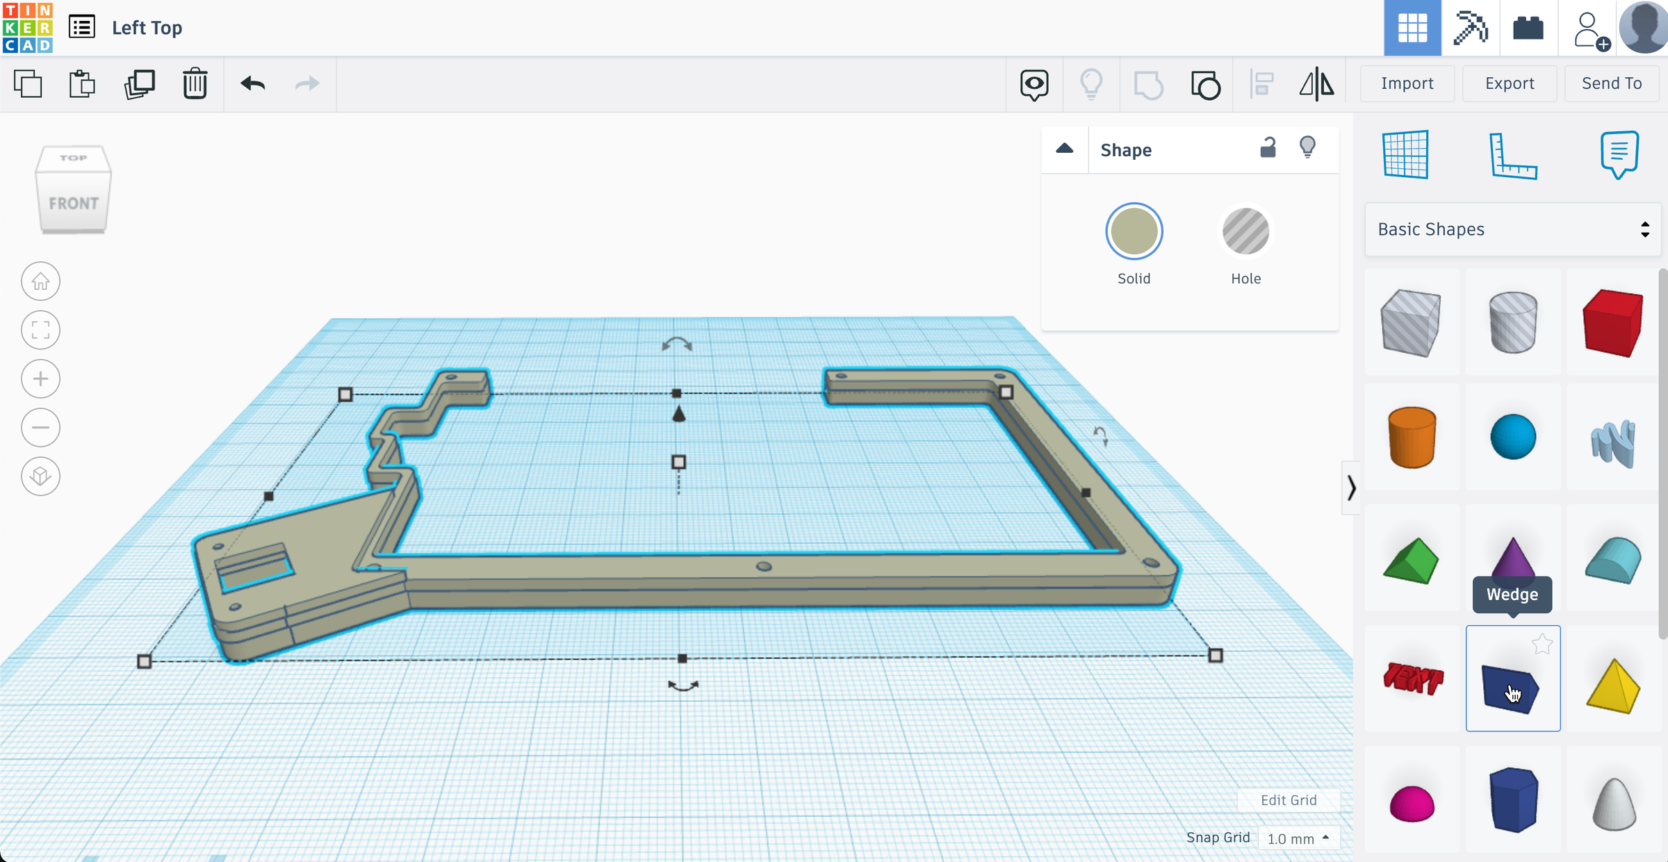Click the Duplicate and repeat icon

[x=139, y=84]
